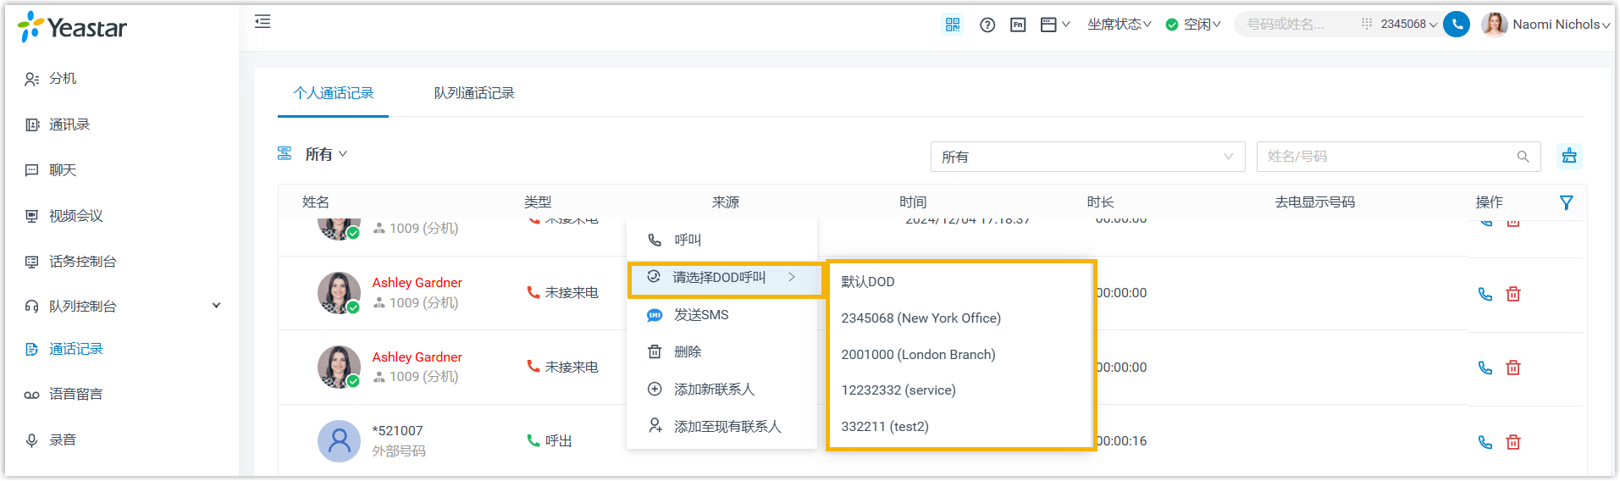
Task: Select 发送SMS from the context menu
Action: [700, 315]
